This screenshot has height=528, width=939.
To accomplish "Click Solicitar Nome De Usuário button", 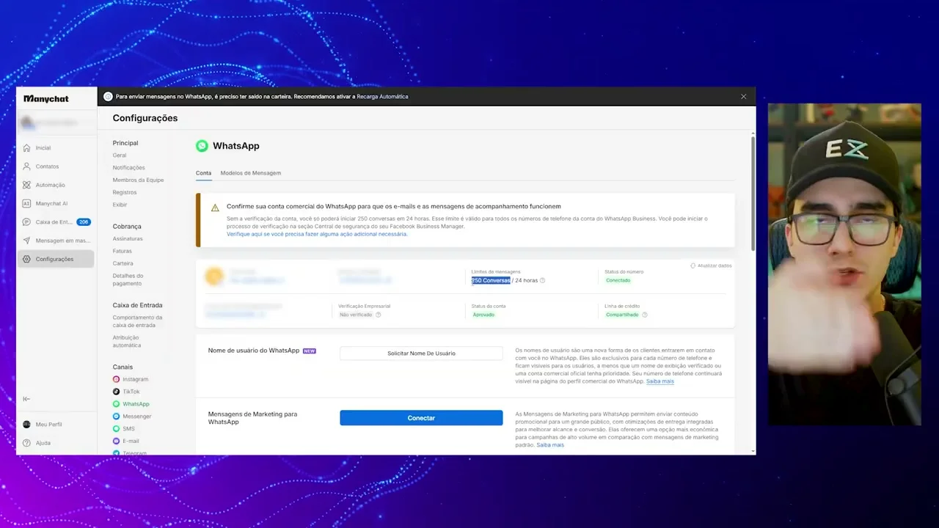I will click(x=421, y=353).
